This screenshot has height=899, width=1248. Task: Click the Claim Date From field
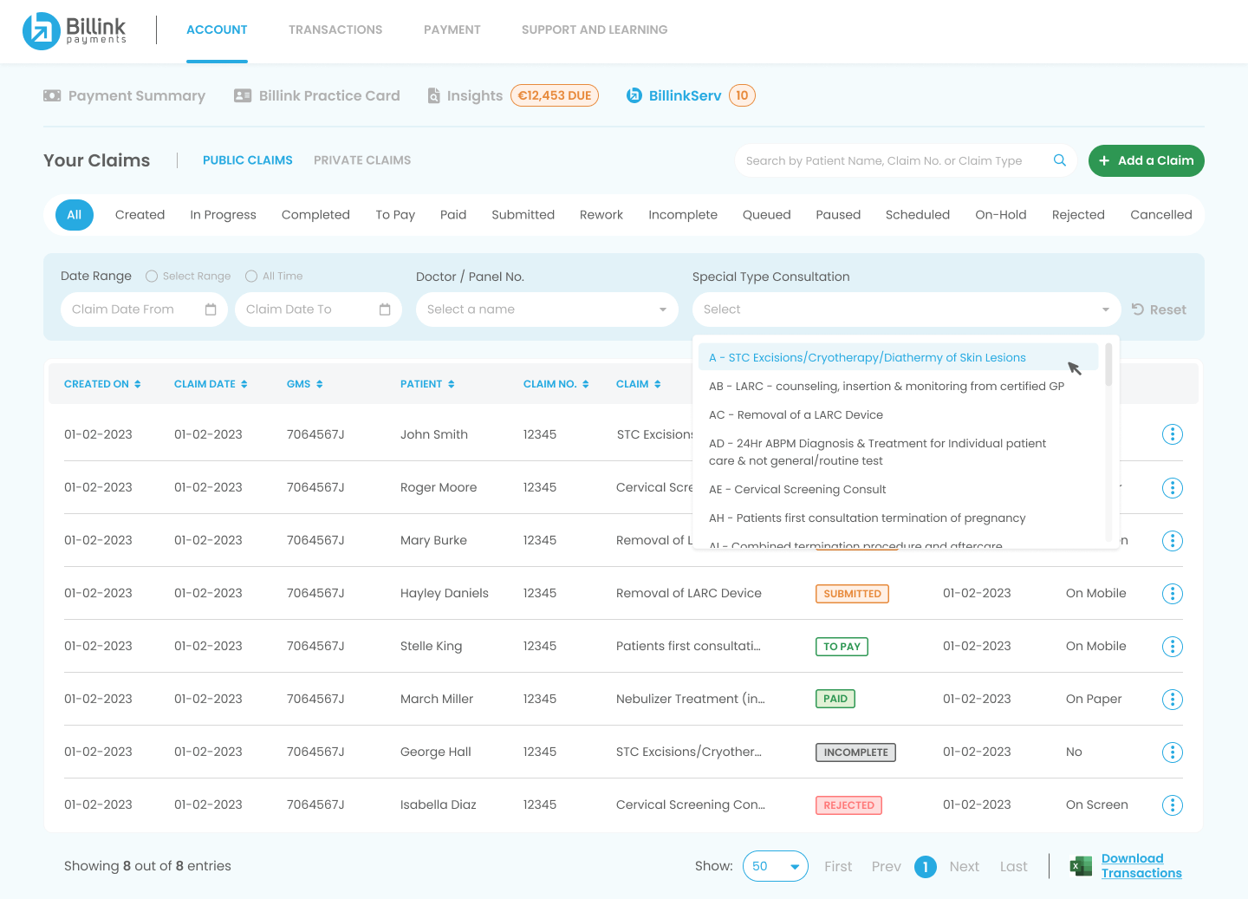(x=144, y=309)
